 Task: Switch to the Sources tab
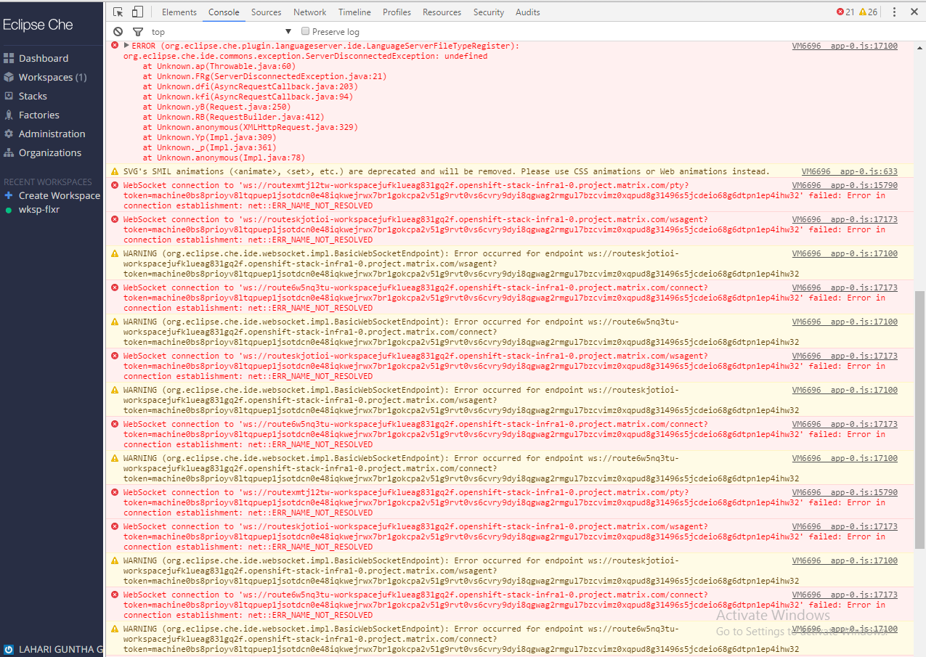[x=267, y=12]
